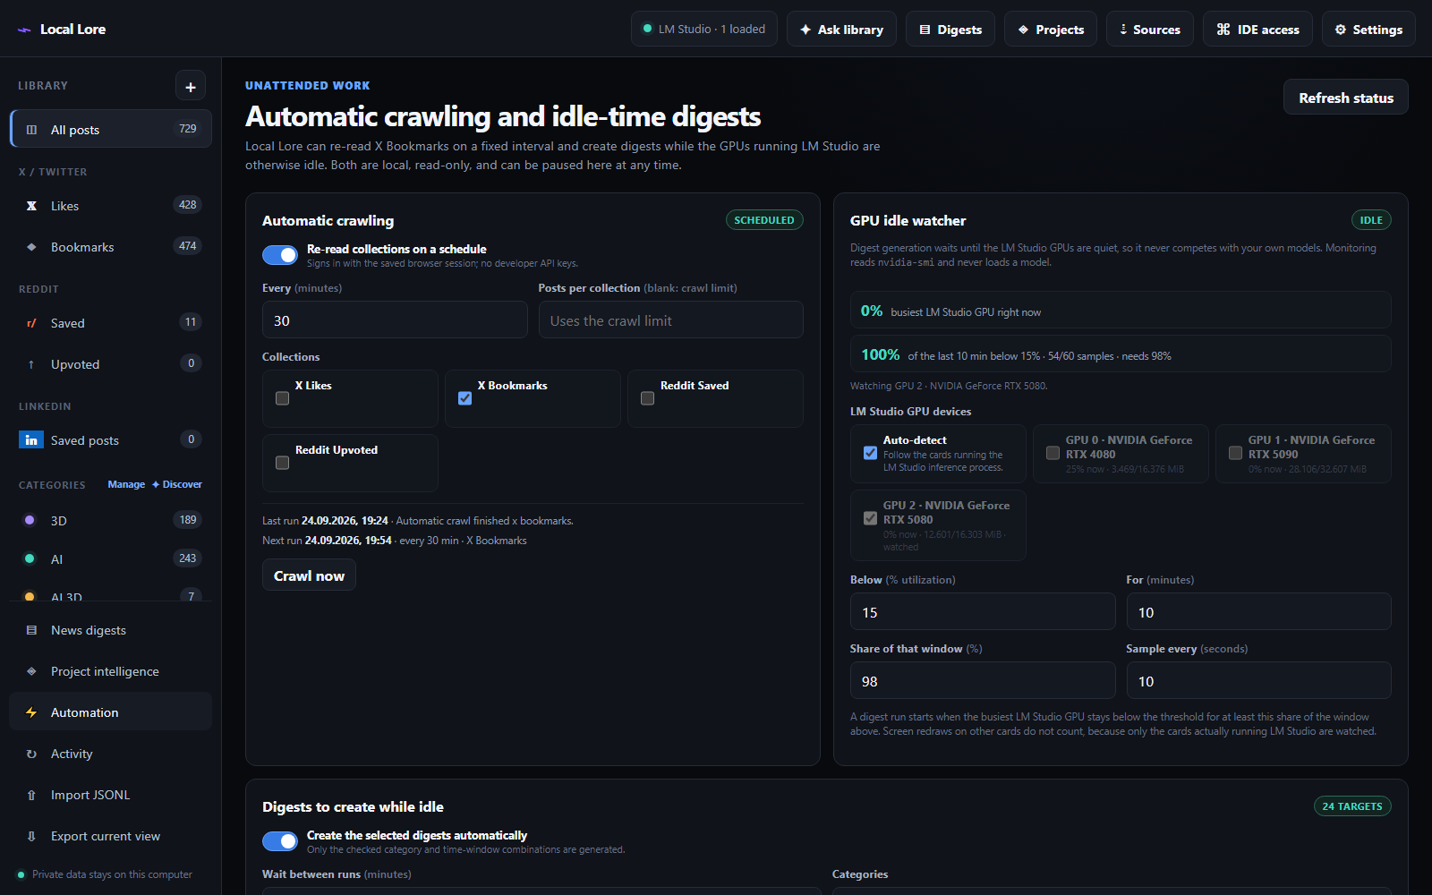The height and width of the screenshot is (895, 1432).
Task: Open the Digests top menu
Action: pos(950,30)
